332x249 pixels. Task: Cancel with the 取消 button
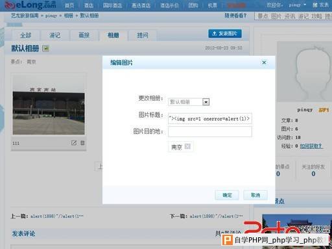point(255,195)
